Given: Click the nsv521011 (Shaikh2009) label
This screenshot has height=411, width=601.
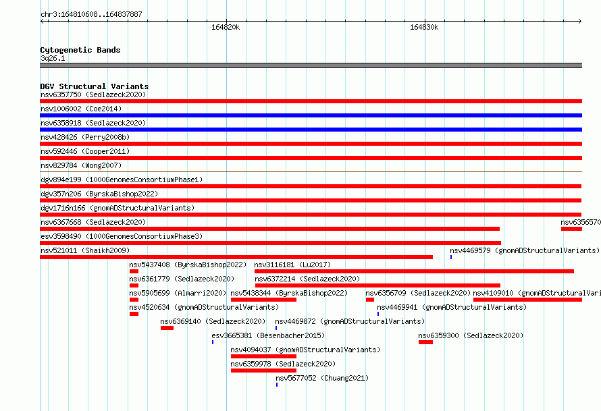Looking at the screenshot, I should coord(85,250).
